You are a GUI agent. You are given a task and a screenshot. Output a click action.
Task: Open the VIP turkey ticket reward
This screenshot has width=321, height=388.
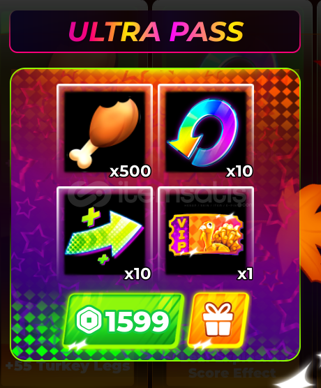[206, 234]
